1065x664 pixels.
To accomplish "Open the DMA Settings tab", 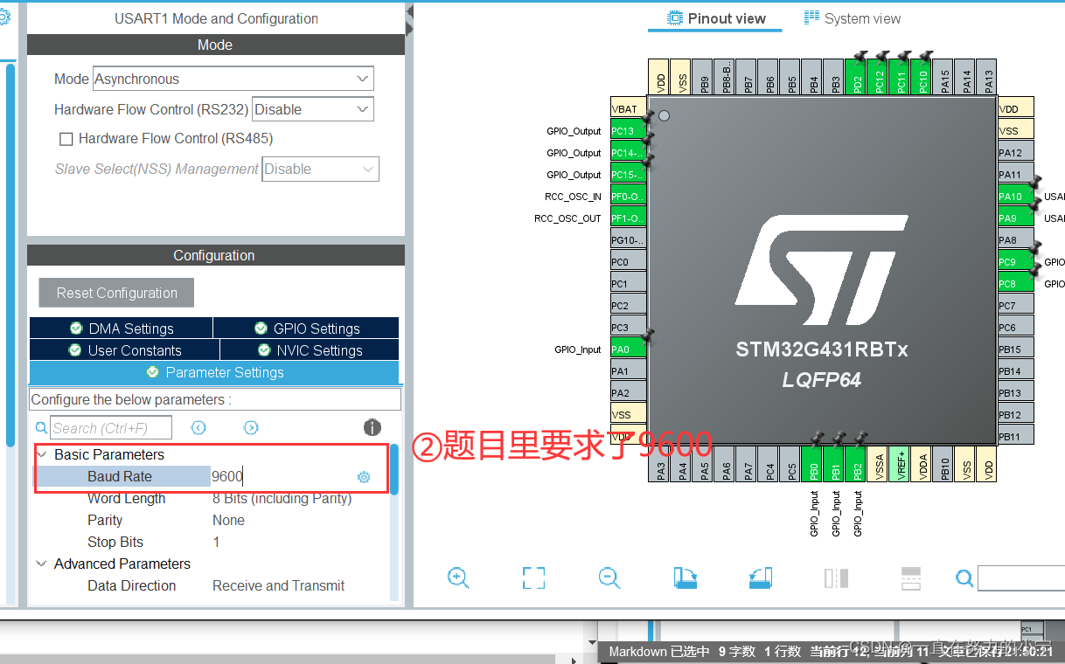I will [121, 329].
